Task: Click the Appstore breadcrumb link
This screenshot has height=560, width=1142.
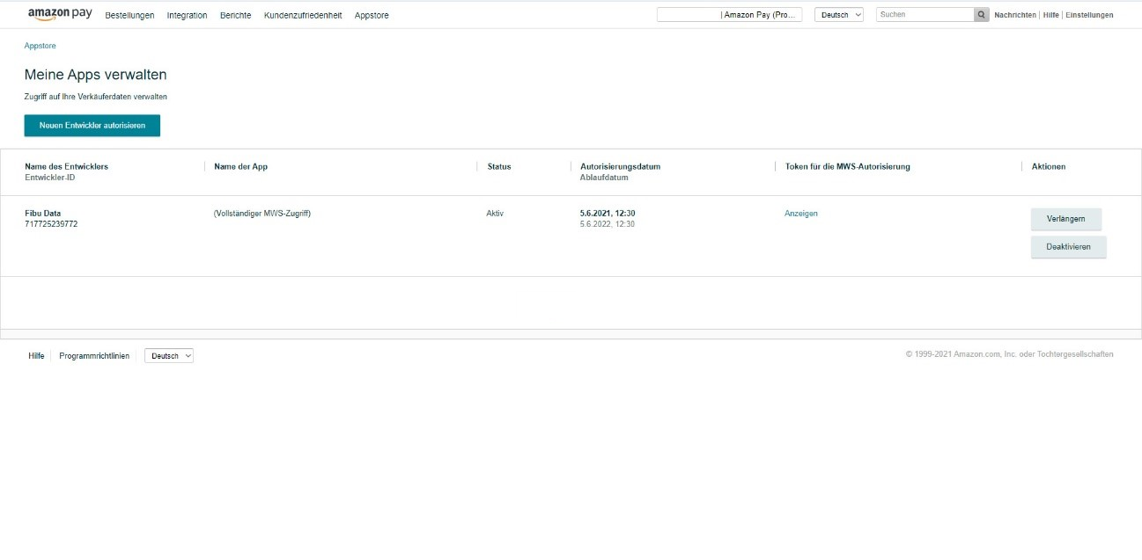Action: 40,46
